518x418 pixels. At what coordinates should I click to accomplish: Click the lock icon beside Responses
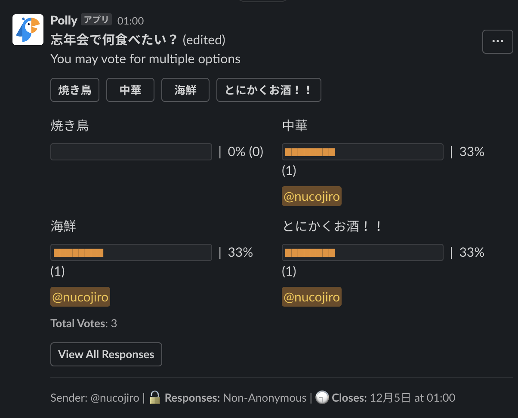click(x=154, y=398)
